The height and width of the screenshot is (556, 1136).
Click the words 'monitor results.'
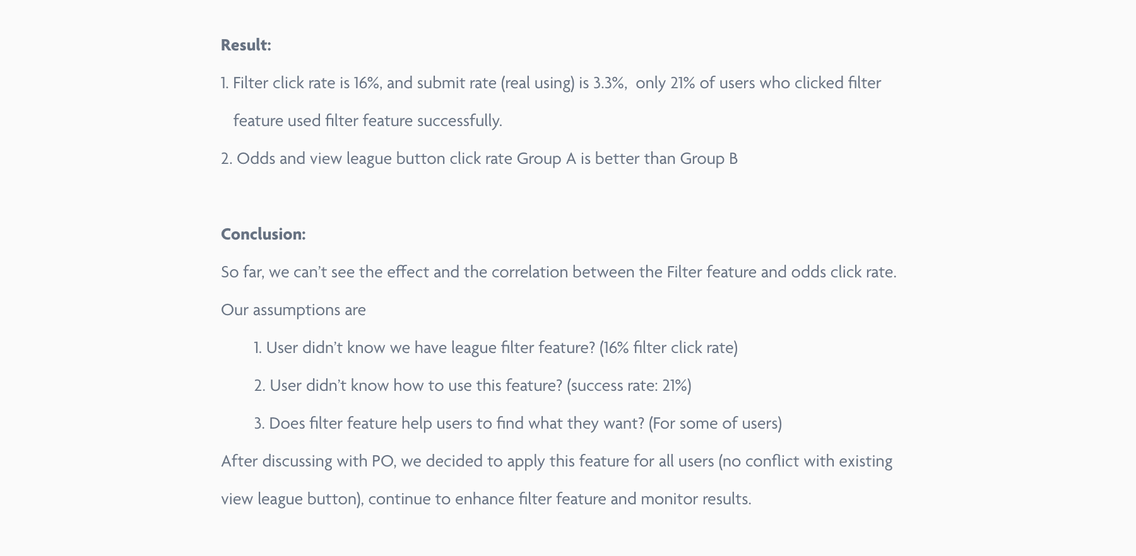coord(696,499)
